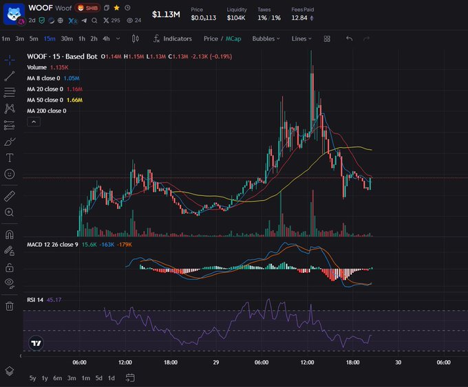468x387 pixels.
Task: Open the candlestick chart type selector
Action: pyautogui.click(x=135, y=38)
